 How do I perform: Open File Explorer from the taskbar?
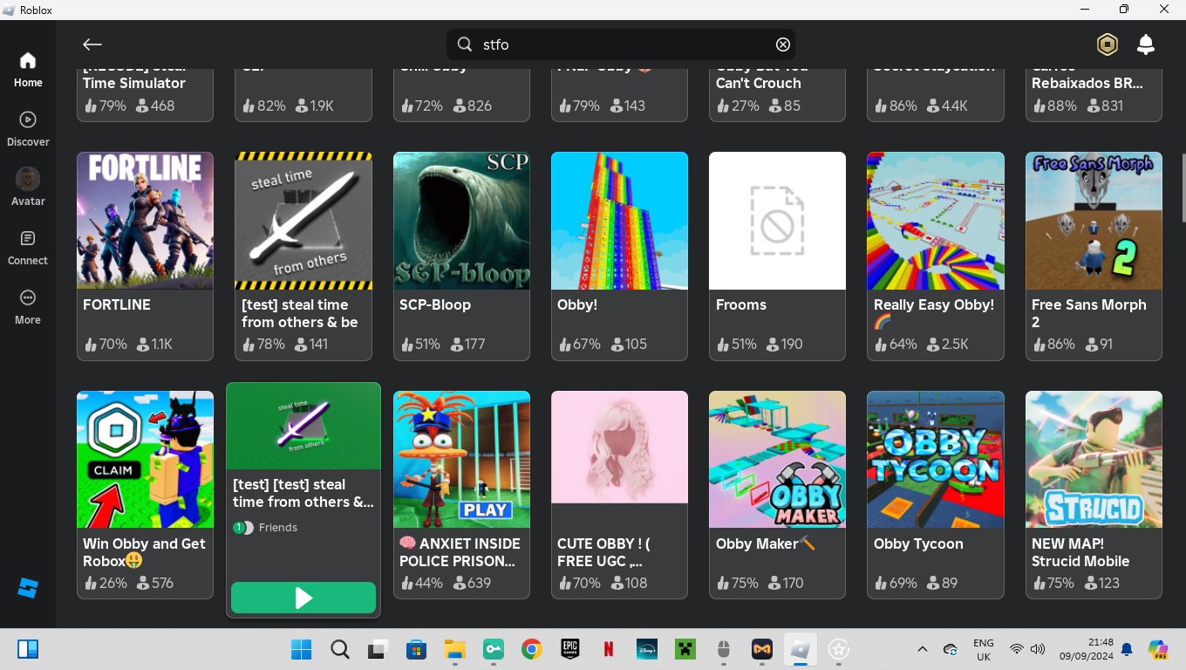coord(454,649)
